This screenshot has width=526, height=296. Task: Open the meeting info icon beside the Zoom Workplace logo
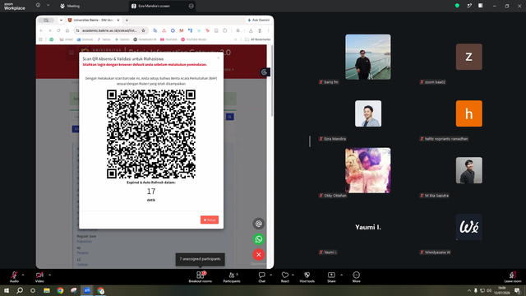[x=38, y=5]
